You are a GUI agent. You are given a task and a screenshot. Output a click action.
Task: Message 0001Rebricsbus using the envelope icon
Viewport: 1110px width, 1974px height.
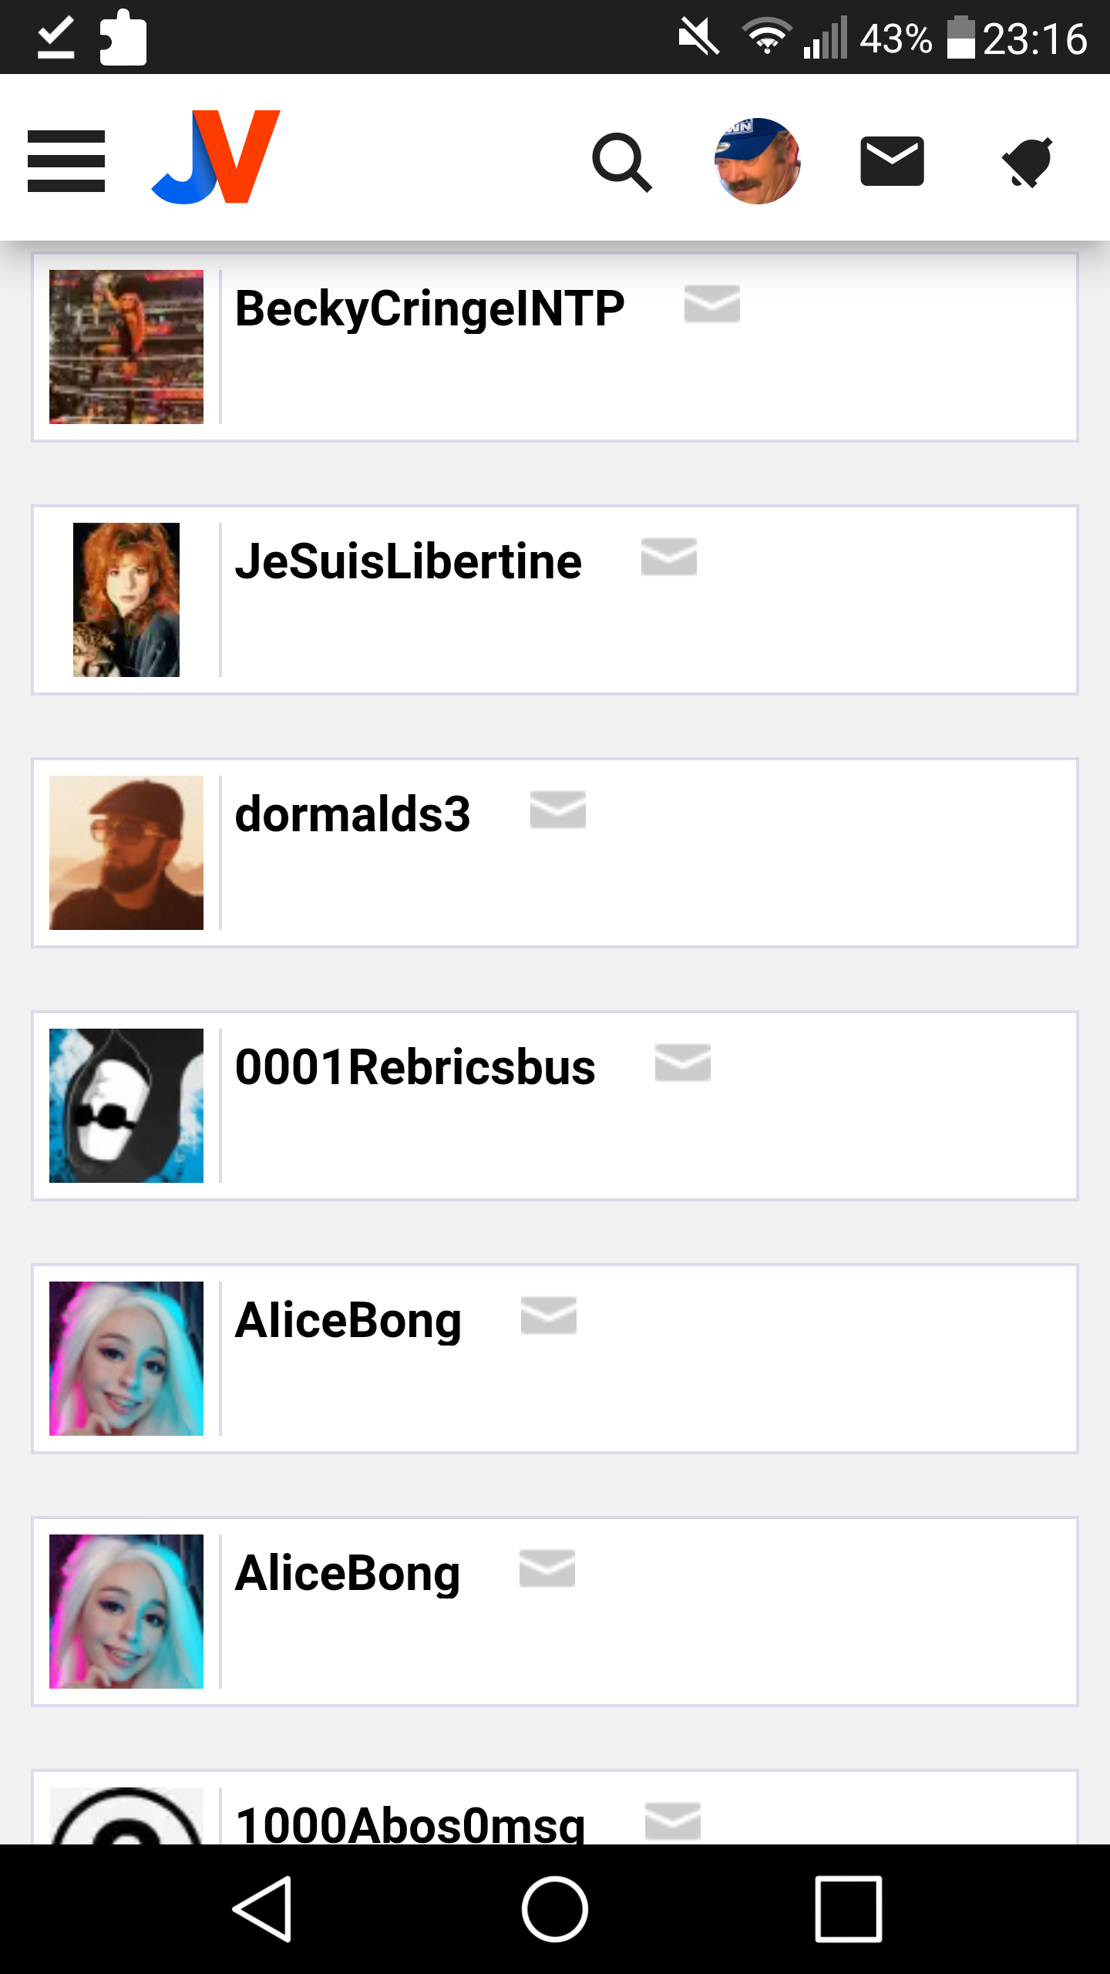(683, 1063)
